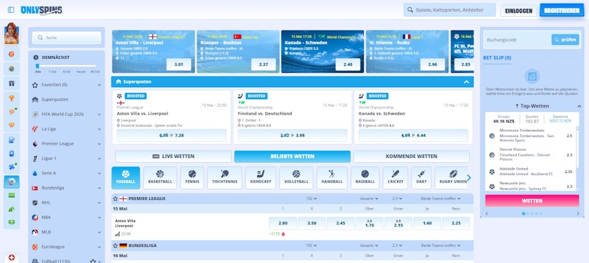
Task: Switch to Kommende Wetten tab
Action: (x=412, y=156)
